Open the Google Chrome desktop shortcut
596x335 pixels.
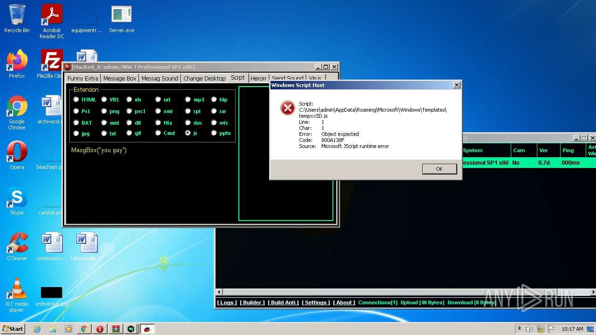coord(17,113)
